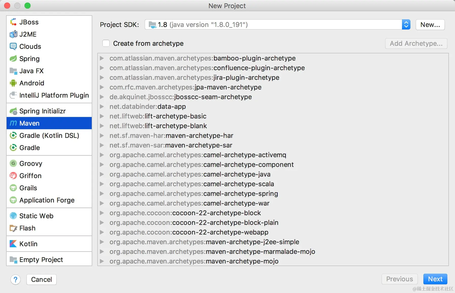Select cocoon-22-archetype-webapp row text
Image resolution: width=455 pixels, height=293 pixels.
189,232
